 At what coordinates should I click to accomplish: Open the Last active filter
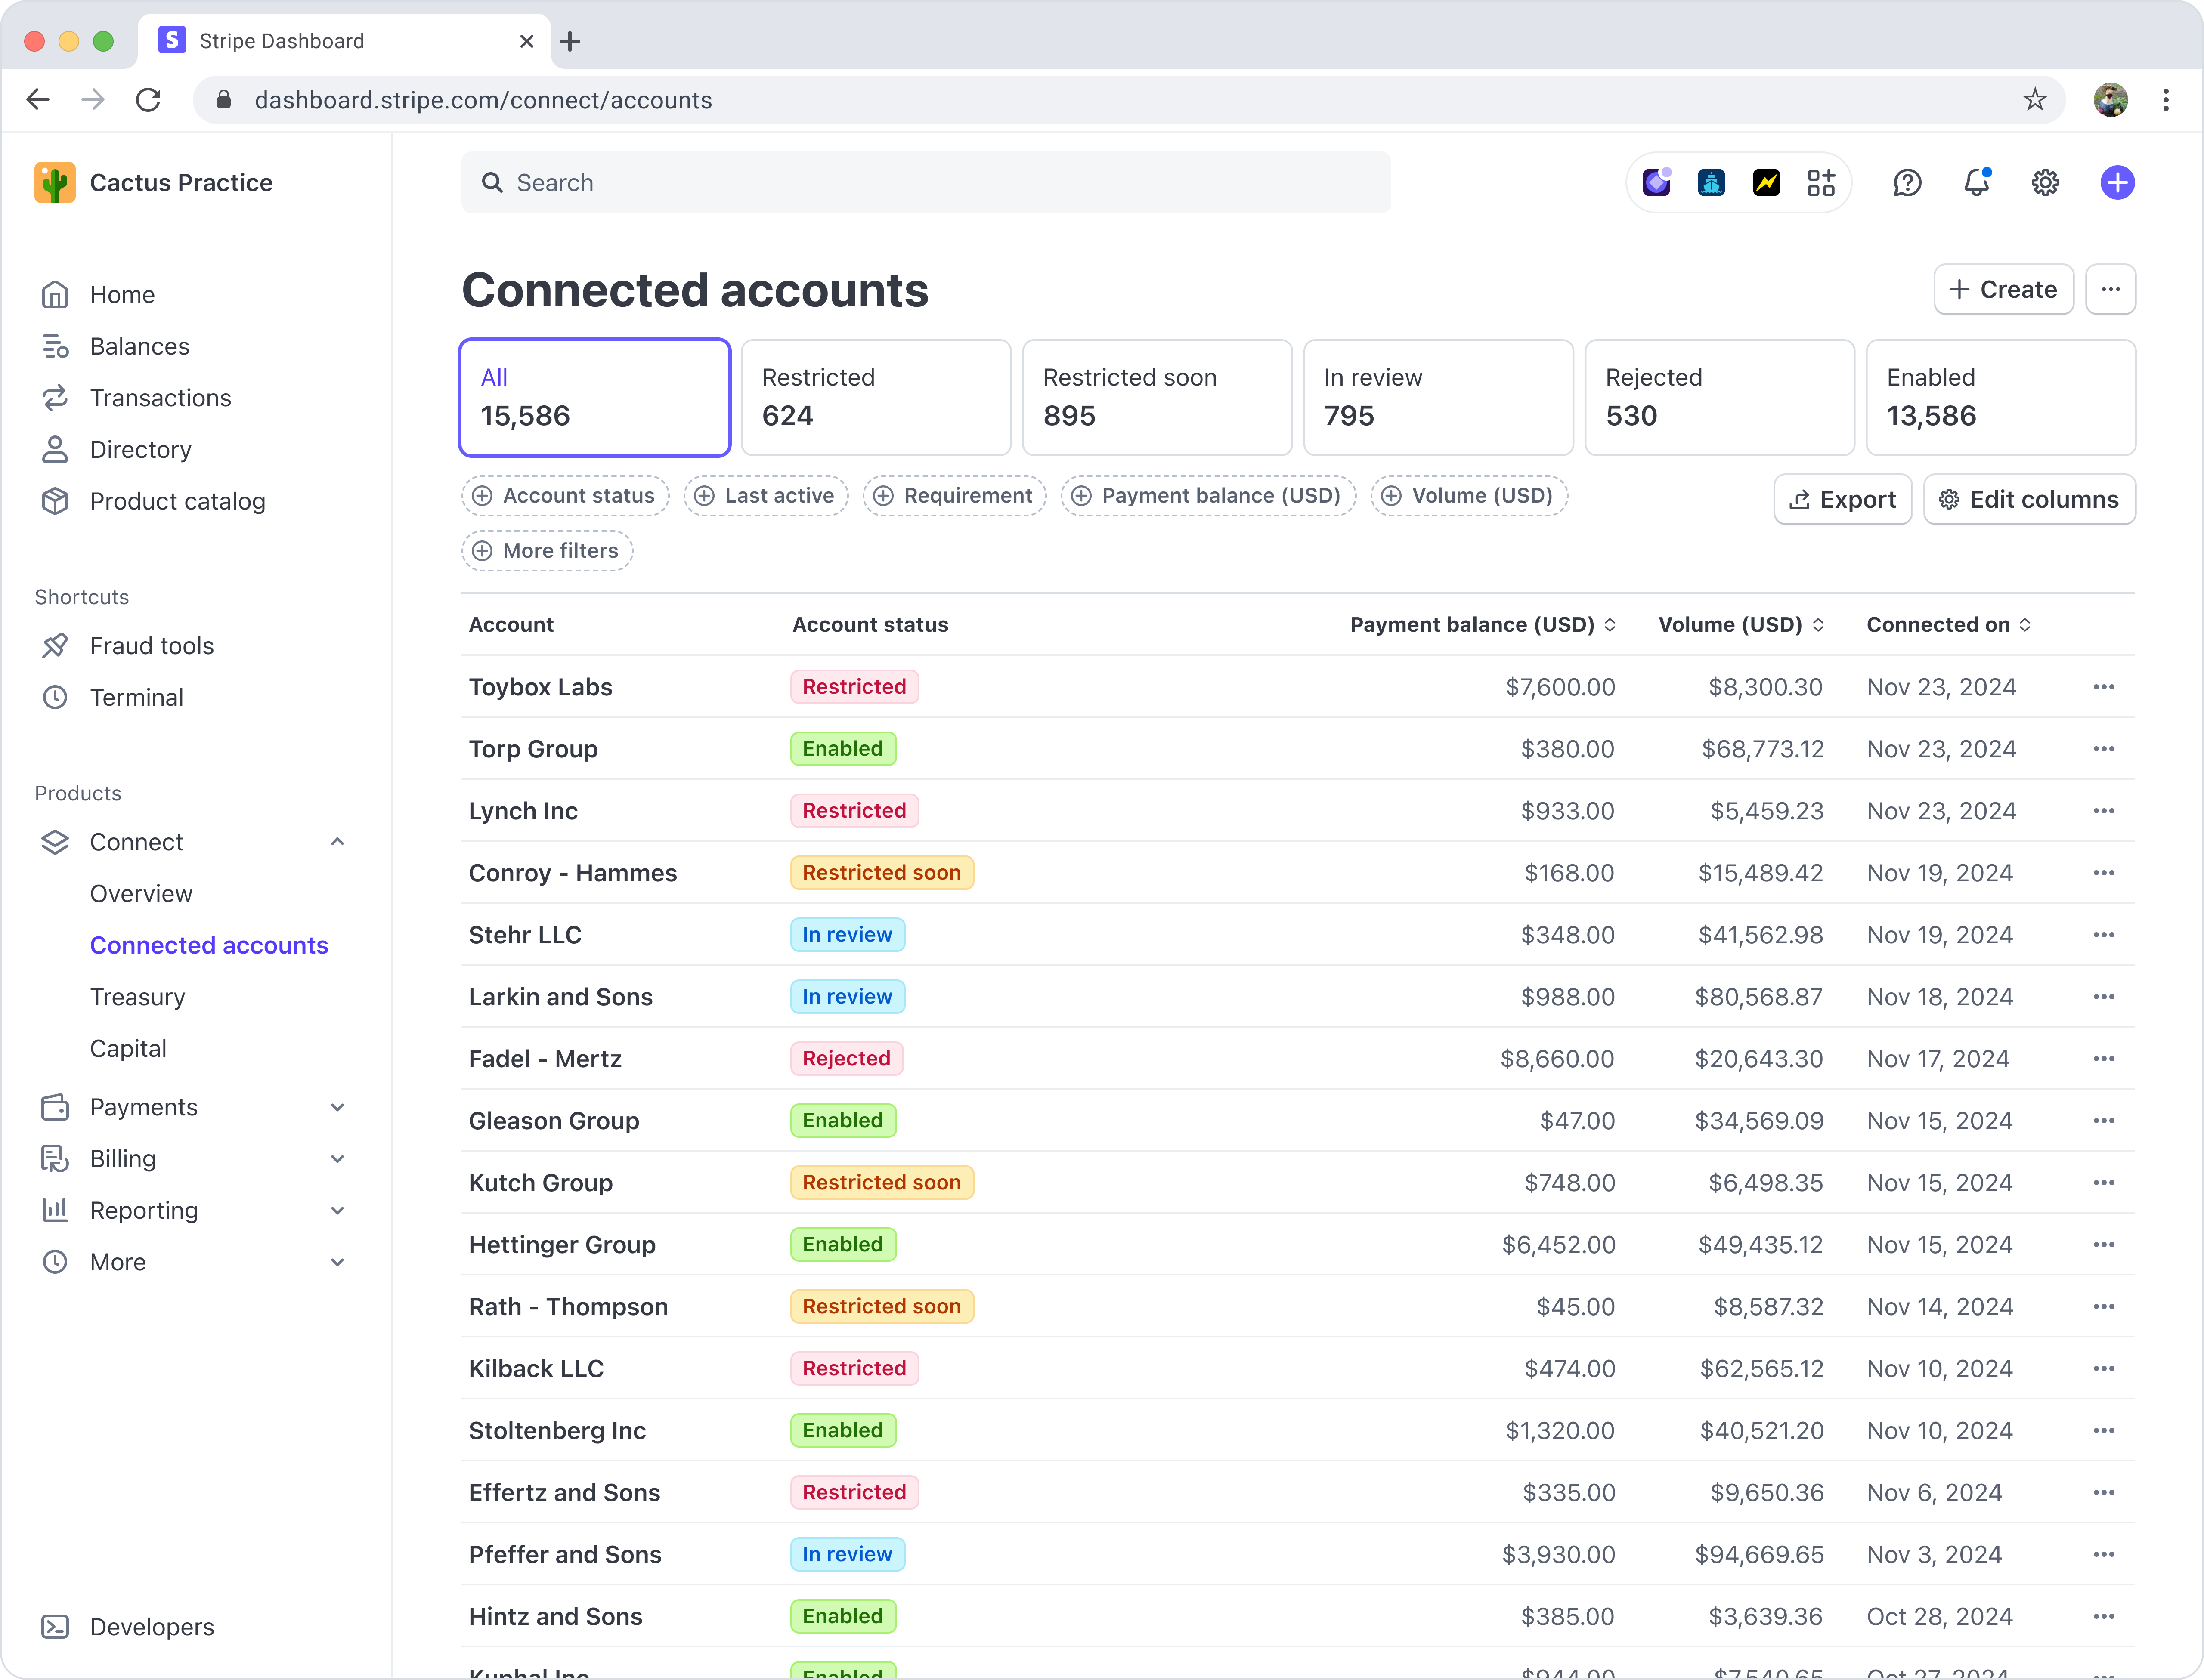[x=765, y=496]
